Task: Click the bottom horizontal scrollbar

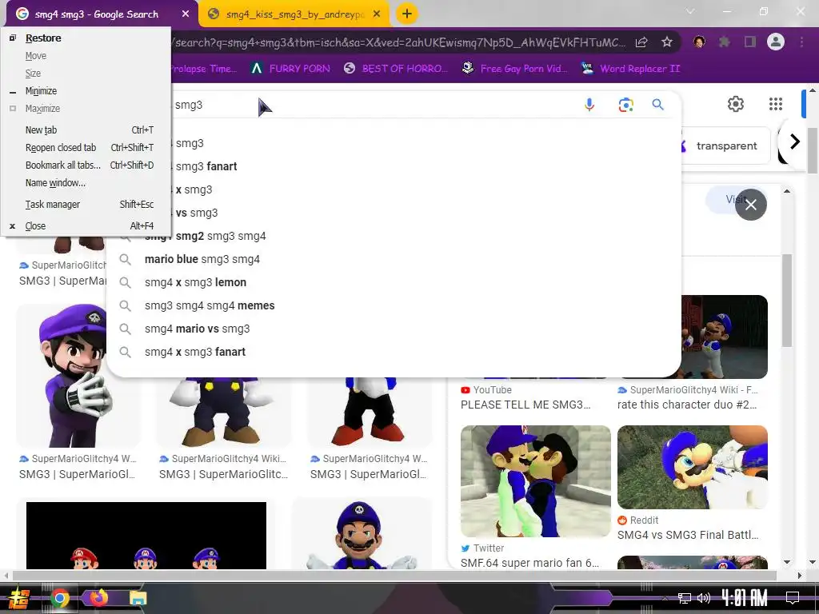Action: (394, 576)
